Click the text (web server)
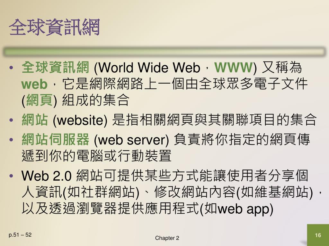This screenshot has width=329, height=246. click(131, 140)
